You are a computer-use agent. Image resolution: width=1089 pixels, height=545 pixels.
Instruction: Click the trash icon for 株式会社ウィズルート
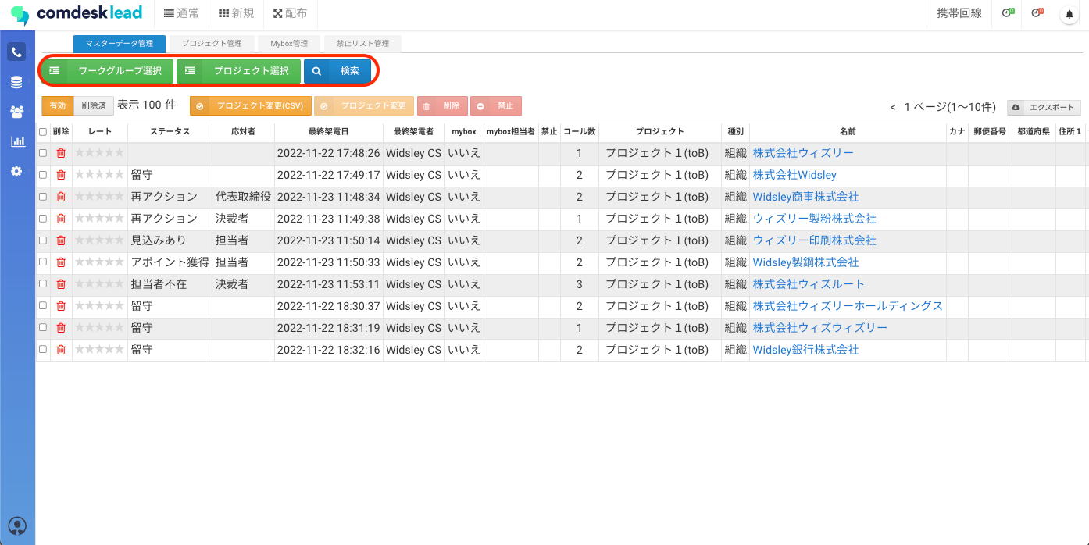tap(61, 284)
